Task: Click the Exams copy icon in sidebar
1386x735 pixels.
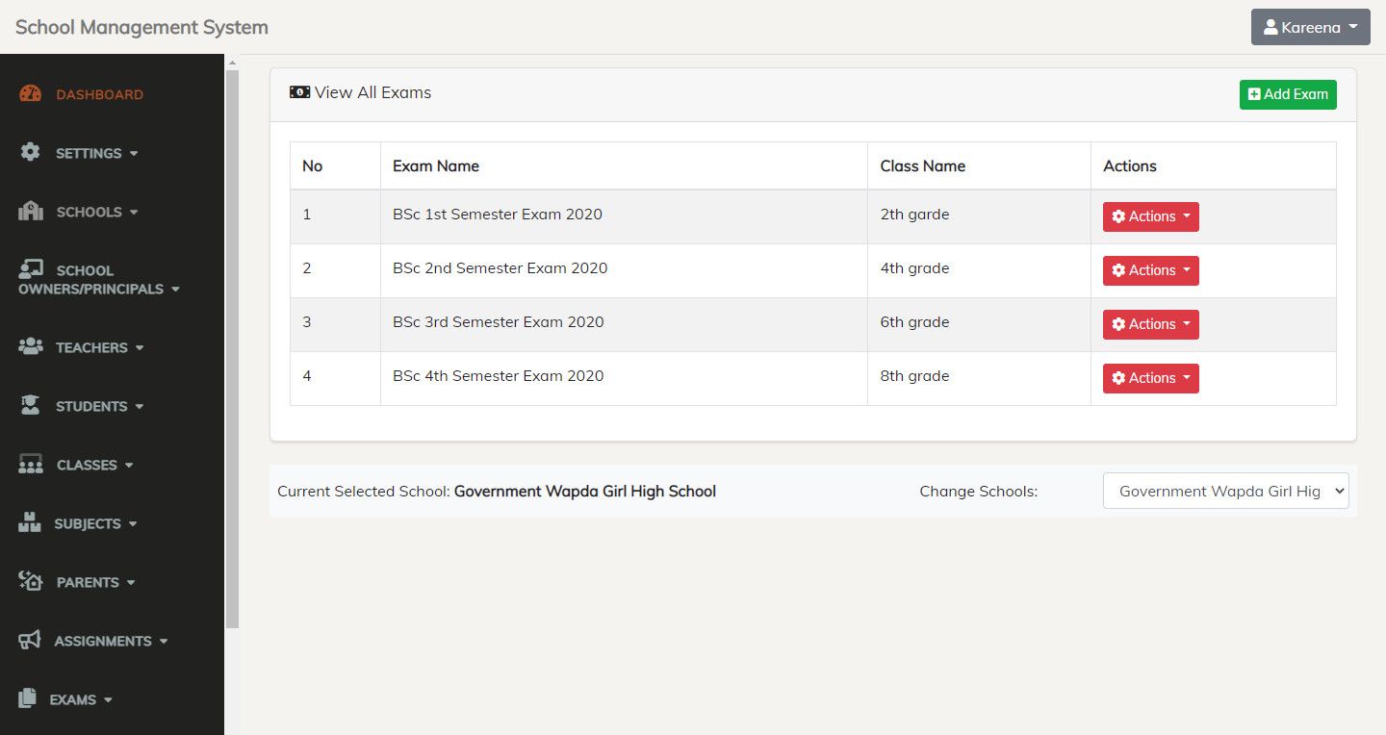Action: 28,698
